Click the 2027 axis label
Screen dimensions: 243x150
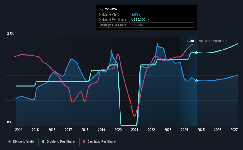(x=234, y=130)
